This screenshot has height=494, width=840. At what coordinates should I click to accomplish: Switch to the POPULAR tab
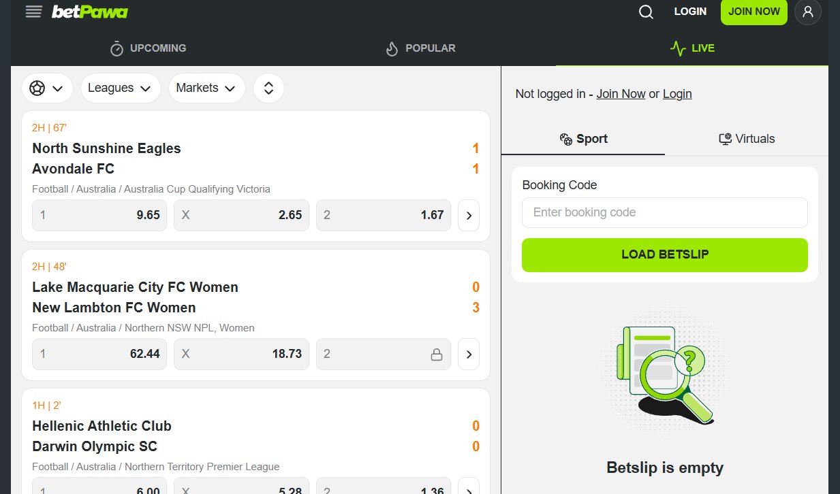420,48
